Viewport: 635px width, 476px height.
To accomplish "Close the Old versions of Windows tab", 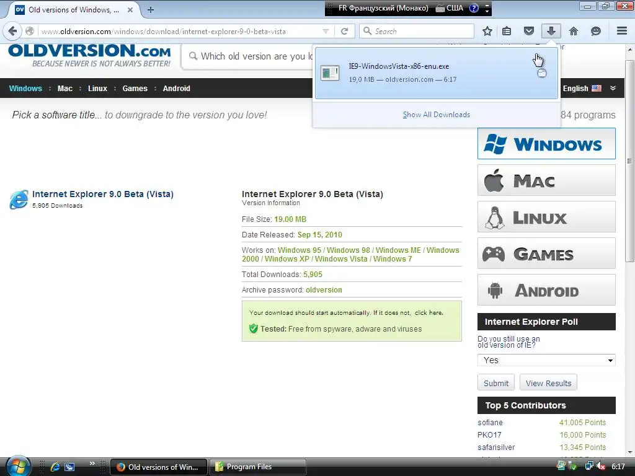I will point(130,10).
